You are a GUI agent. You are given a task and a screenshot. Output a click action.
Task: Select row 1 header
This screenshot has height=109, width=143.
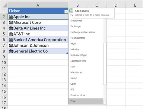click(4, 11)
